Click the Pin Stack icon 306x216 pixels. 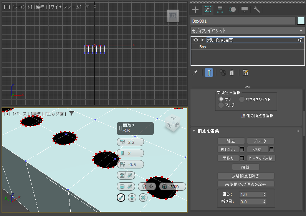click(195, 73)
